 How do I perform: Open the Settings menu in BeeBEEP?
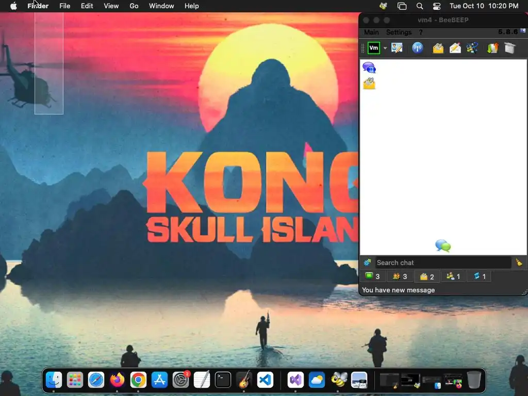pyautogui.click(x=399, y=32)
